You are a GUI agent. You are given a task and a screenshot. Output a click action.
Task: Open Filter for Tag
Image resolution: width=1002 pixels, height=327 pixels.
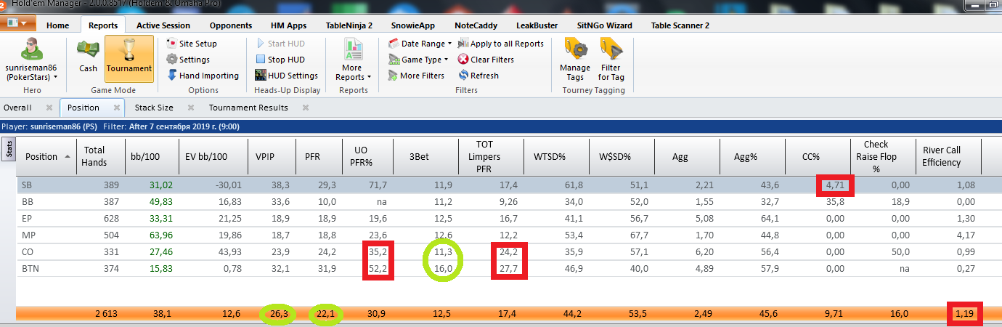[x=611, y=60]
